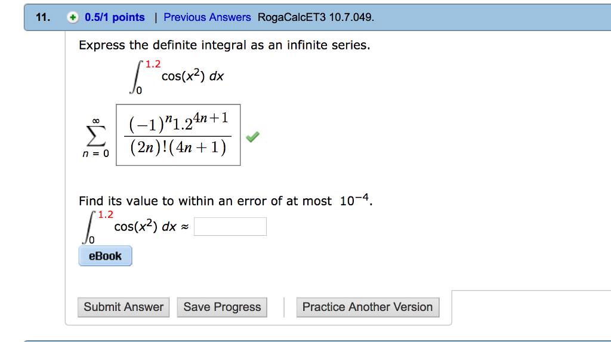This screenshot has width=611, height=342.
Task: Open the Previous Answers link
Action: pos(207,17)
